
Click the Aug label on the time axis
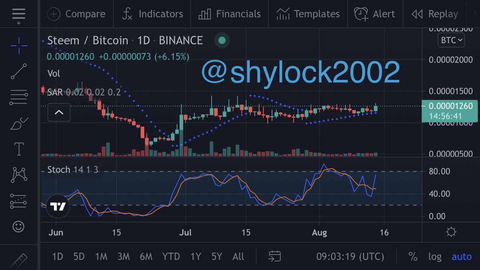(x=320, y=232)
